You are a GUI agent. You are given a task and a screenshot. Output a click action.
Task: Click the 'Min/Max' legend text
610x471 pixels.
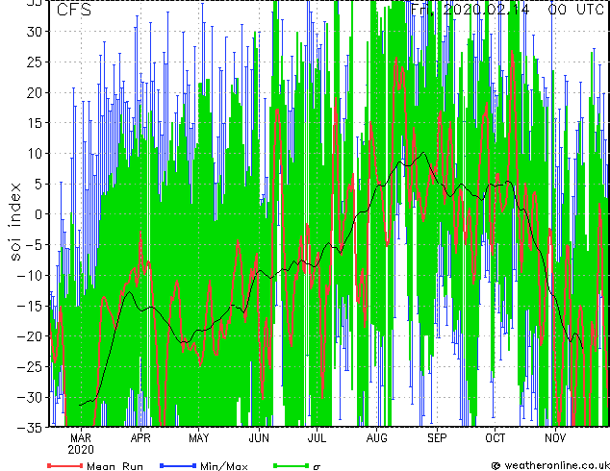pyautogui.click(x=223, y=466)
